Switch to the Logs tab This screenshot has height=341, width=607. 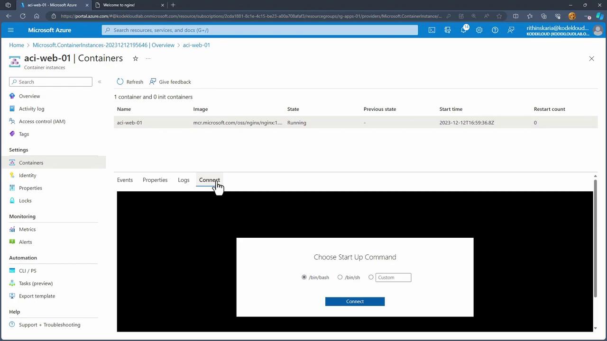tap(184, 180)
